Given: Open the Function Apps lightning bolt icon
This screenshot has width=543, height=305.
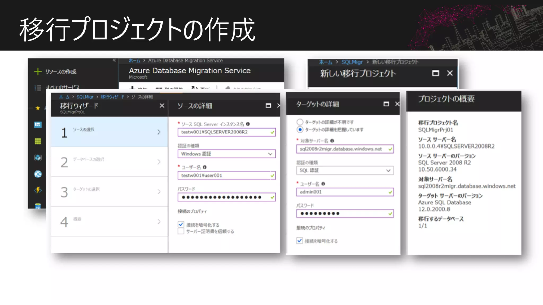Looking at the screenshot, I should [38, 190].
